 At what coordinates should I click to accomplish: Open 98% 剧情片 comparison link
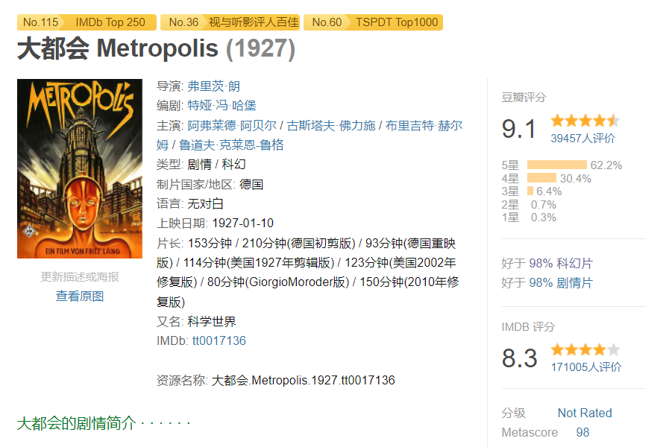pos(561,283)
